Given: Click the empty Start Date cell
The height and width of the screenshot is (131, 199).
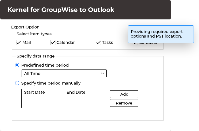Looking at the screenshot, I should click(43, 101).
